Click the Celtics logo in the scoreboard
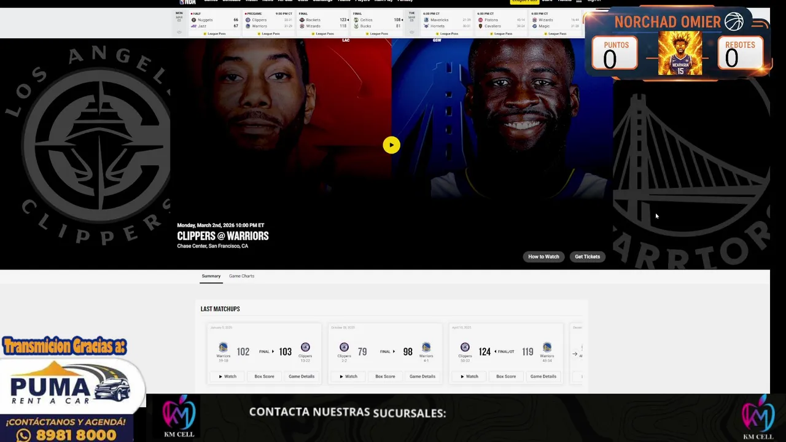This screenshot has height=442, width=786. pos(356,20)
